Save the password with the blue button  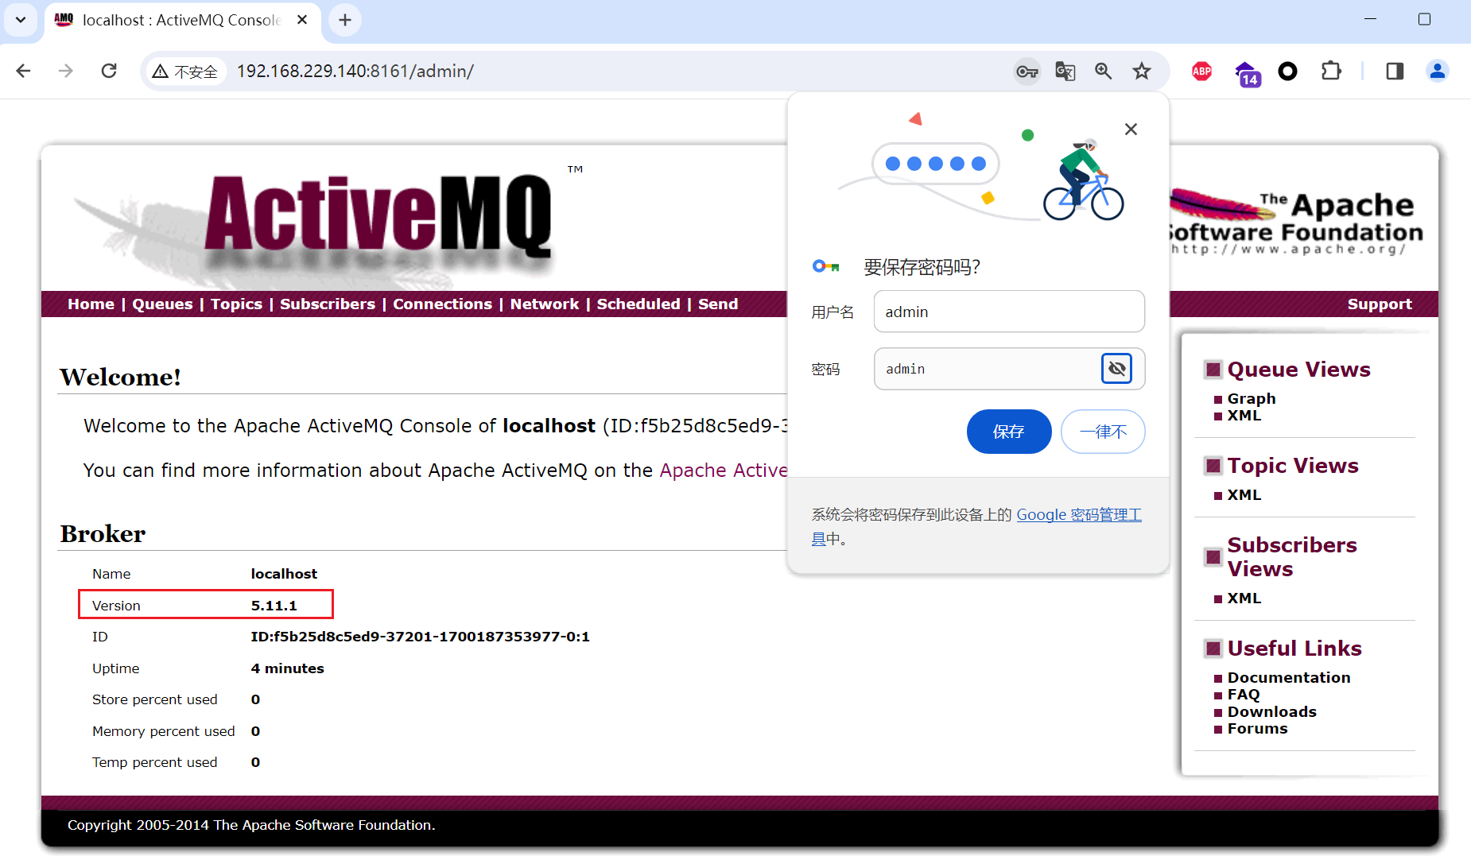(1008, 432)
